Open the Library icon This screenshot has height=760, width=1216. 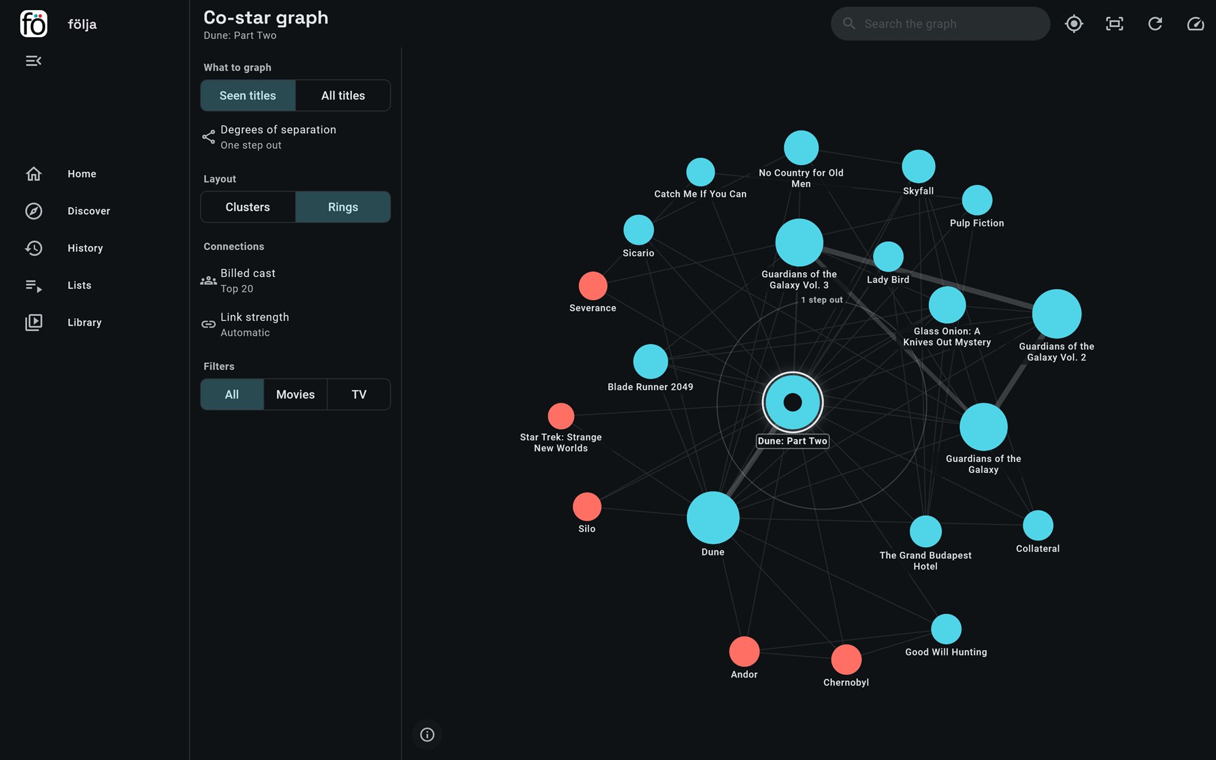tap(34, 322)
